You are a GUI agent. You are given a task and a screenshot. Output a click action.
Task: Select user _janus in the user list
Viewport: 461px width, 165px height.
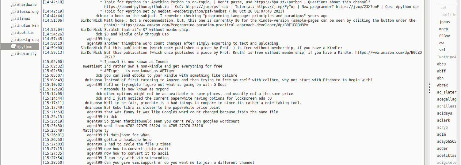coord(444,22)
